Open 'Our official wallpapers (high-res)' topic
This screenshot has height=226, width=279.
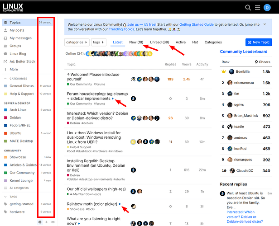pos(96,189)
